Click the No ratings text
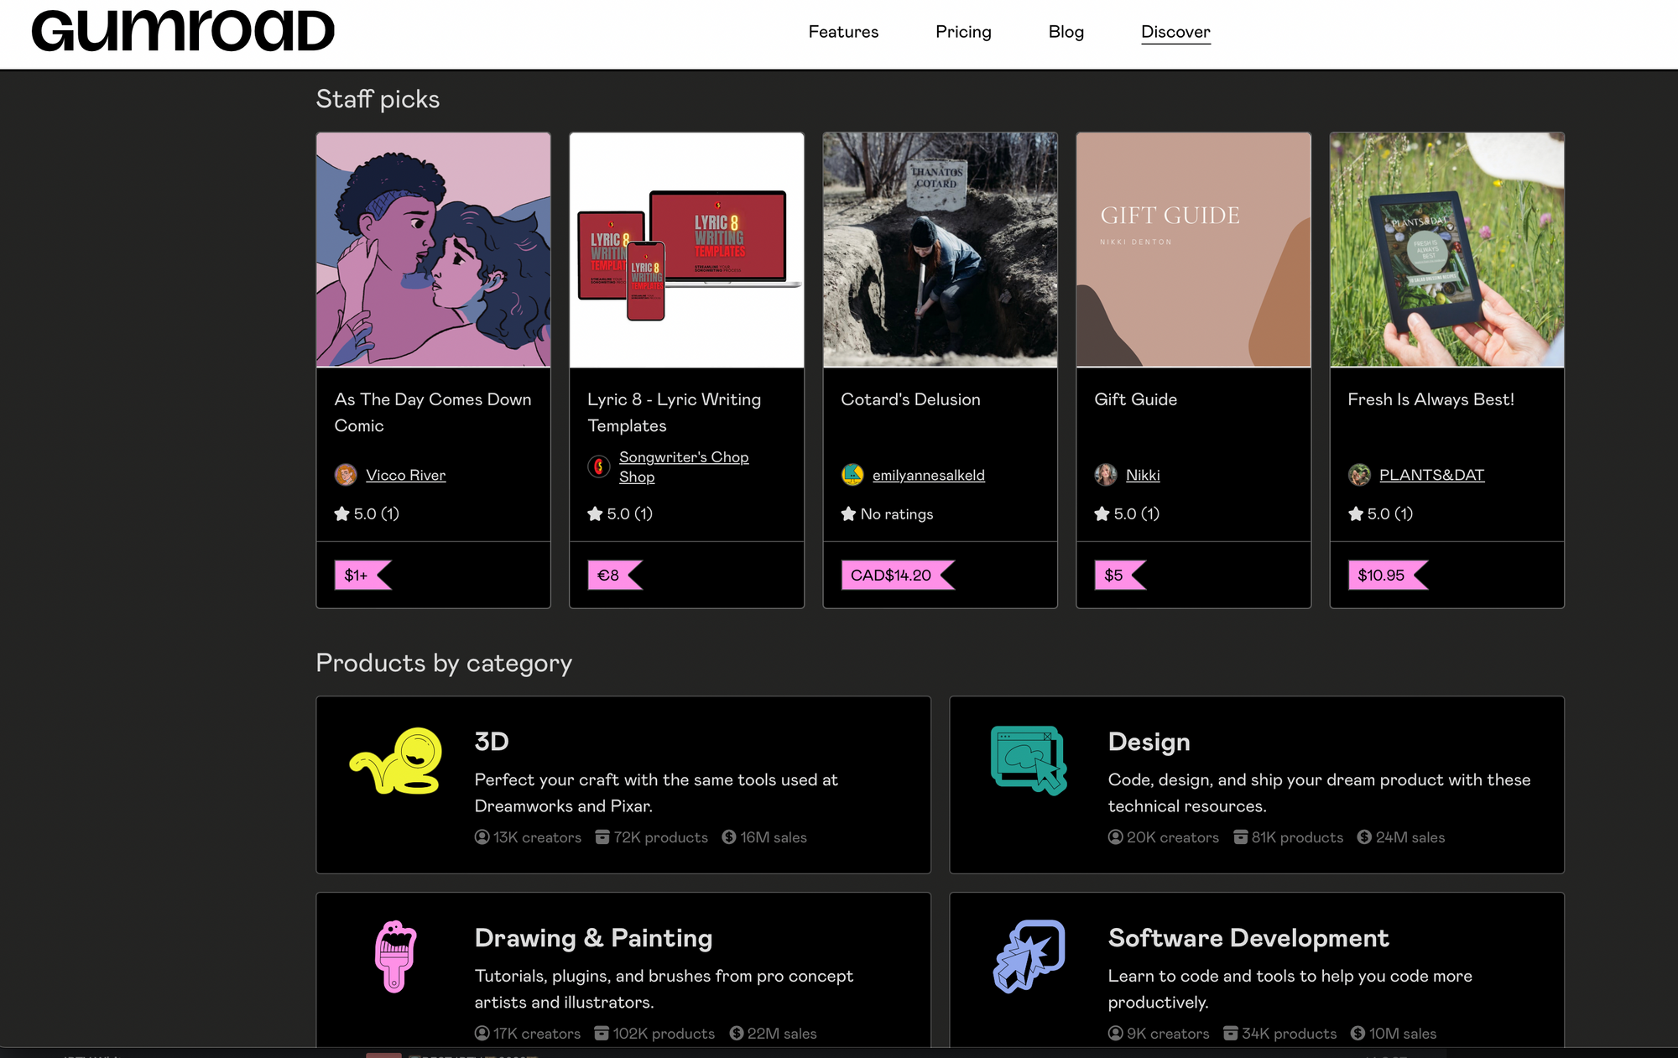1678x1058 pixels. click(897, 513)
